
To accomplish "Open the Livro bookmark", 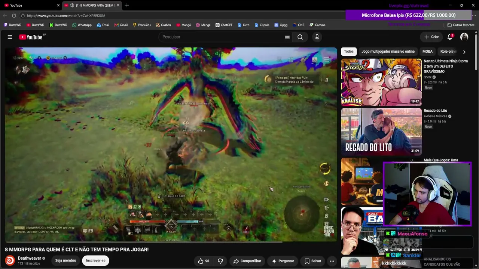I will 243,25.
